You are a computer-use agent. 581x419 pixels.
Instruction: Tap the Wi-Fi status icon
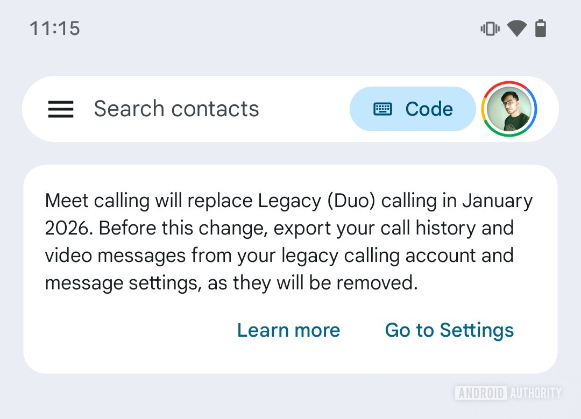pyautogui.click(x=516, y=29)
